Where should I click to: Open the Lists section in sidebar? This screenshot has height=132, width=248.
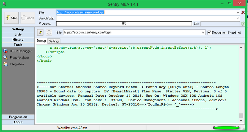18,34
